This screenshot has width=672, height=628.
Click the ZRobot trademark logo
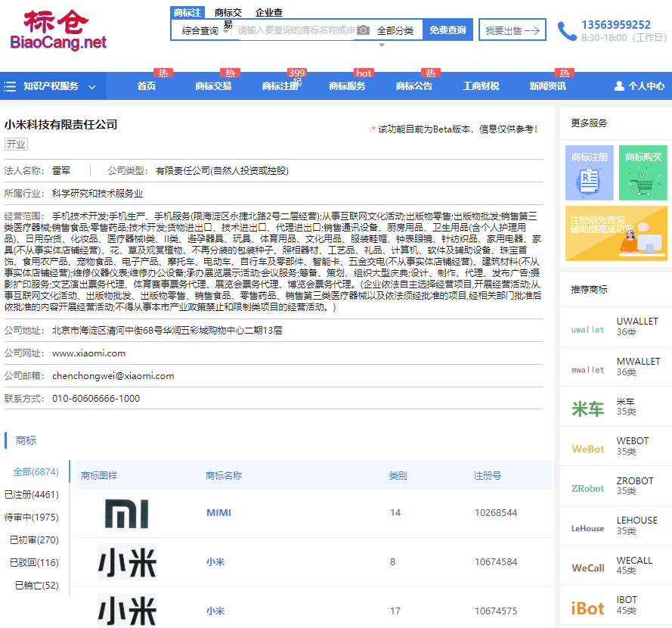coord(587,489)
